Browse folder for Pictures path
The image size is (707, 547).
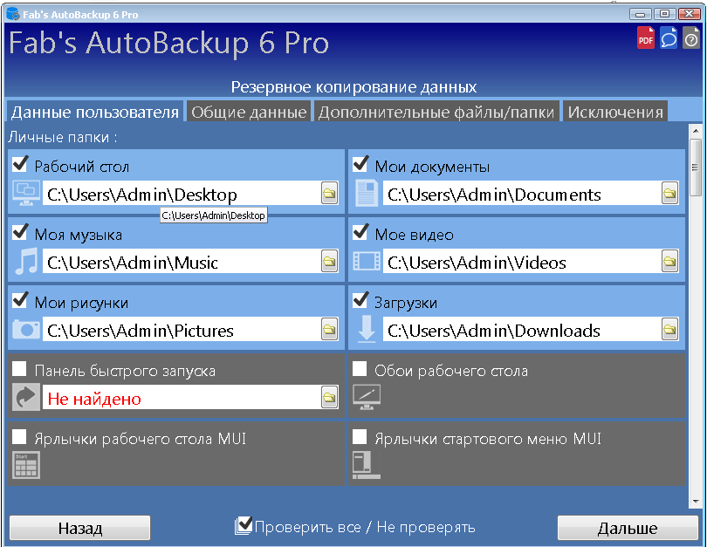[330, 330]
